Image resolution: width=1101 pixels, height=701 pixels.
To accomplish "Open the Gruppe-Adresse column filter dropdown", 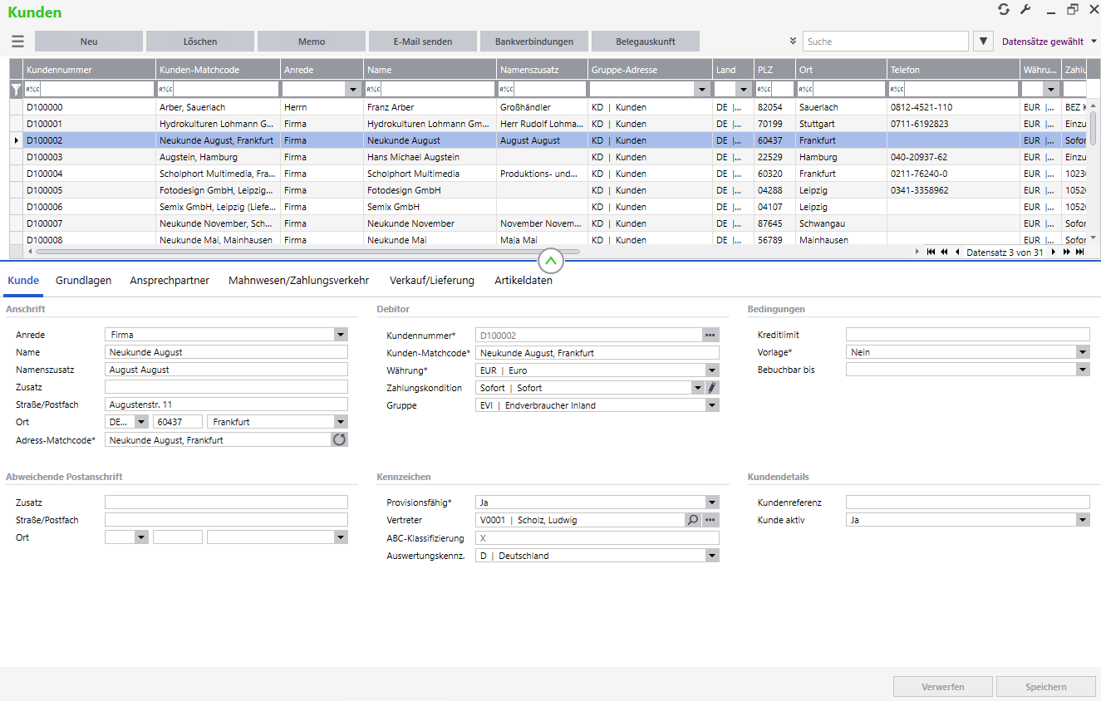I will 704,89.
